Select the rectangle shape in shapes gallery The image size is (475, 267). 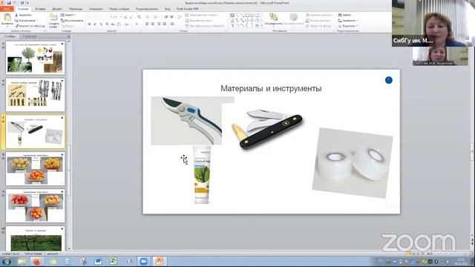[247, 15]
